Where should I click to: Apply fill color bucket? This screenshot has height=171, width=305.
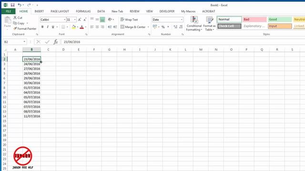[x=73, y=27]
